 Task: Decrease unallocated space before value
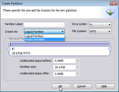pyautogui.click(x=77, y=62)
